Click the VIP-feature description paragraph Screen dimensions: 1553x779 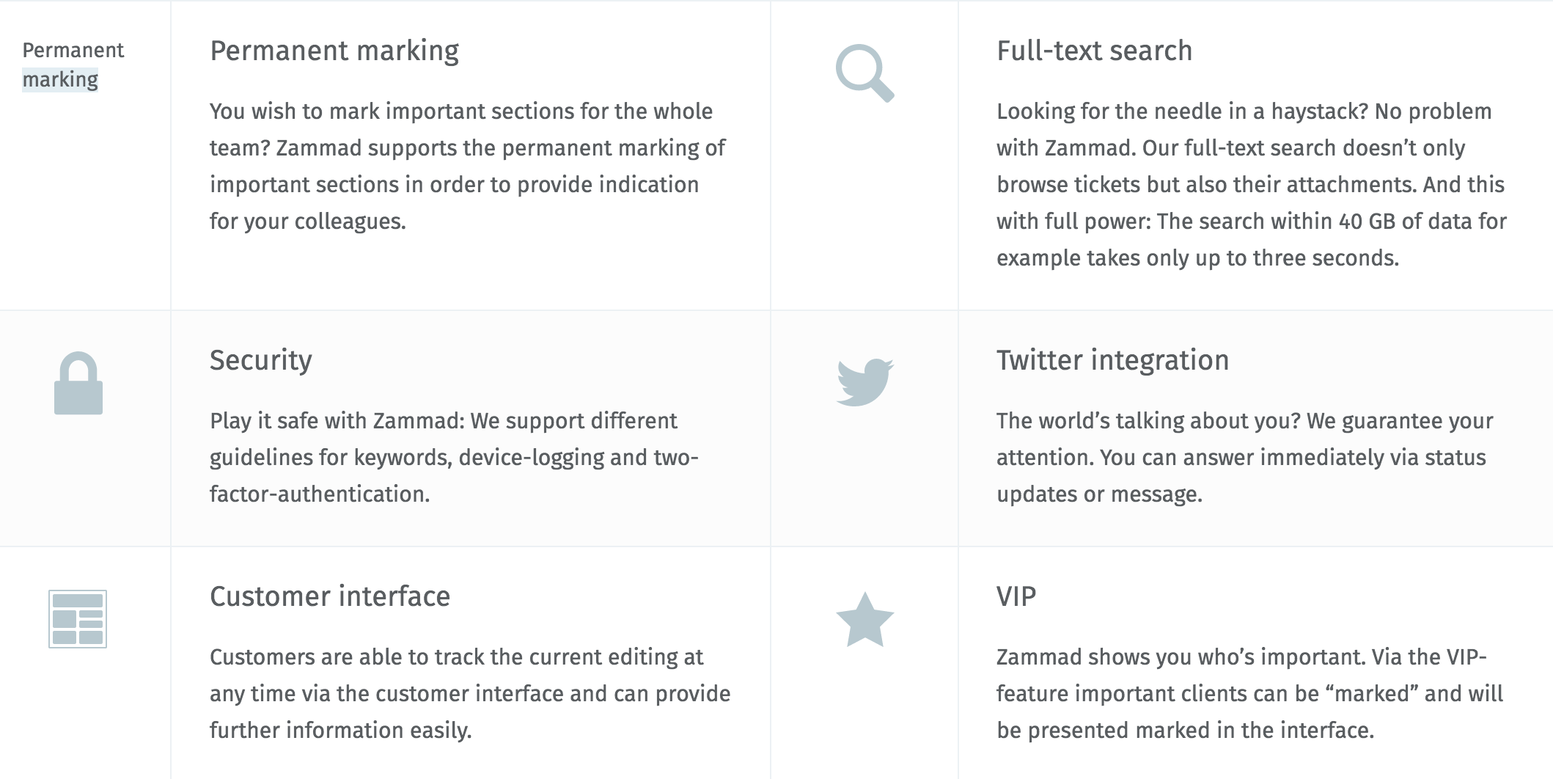click(x=1249, y=693)
